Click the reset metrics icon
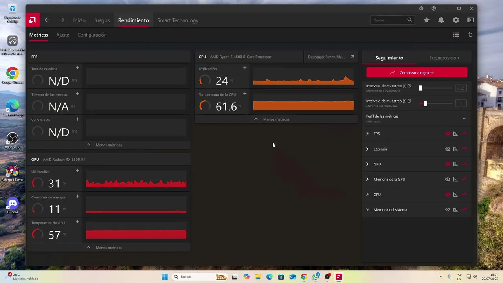 point(470,35)
